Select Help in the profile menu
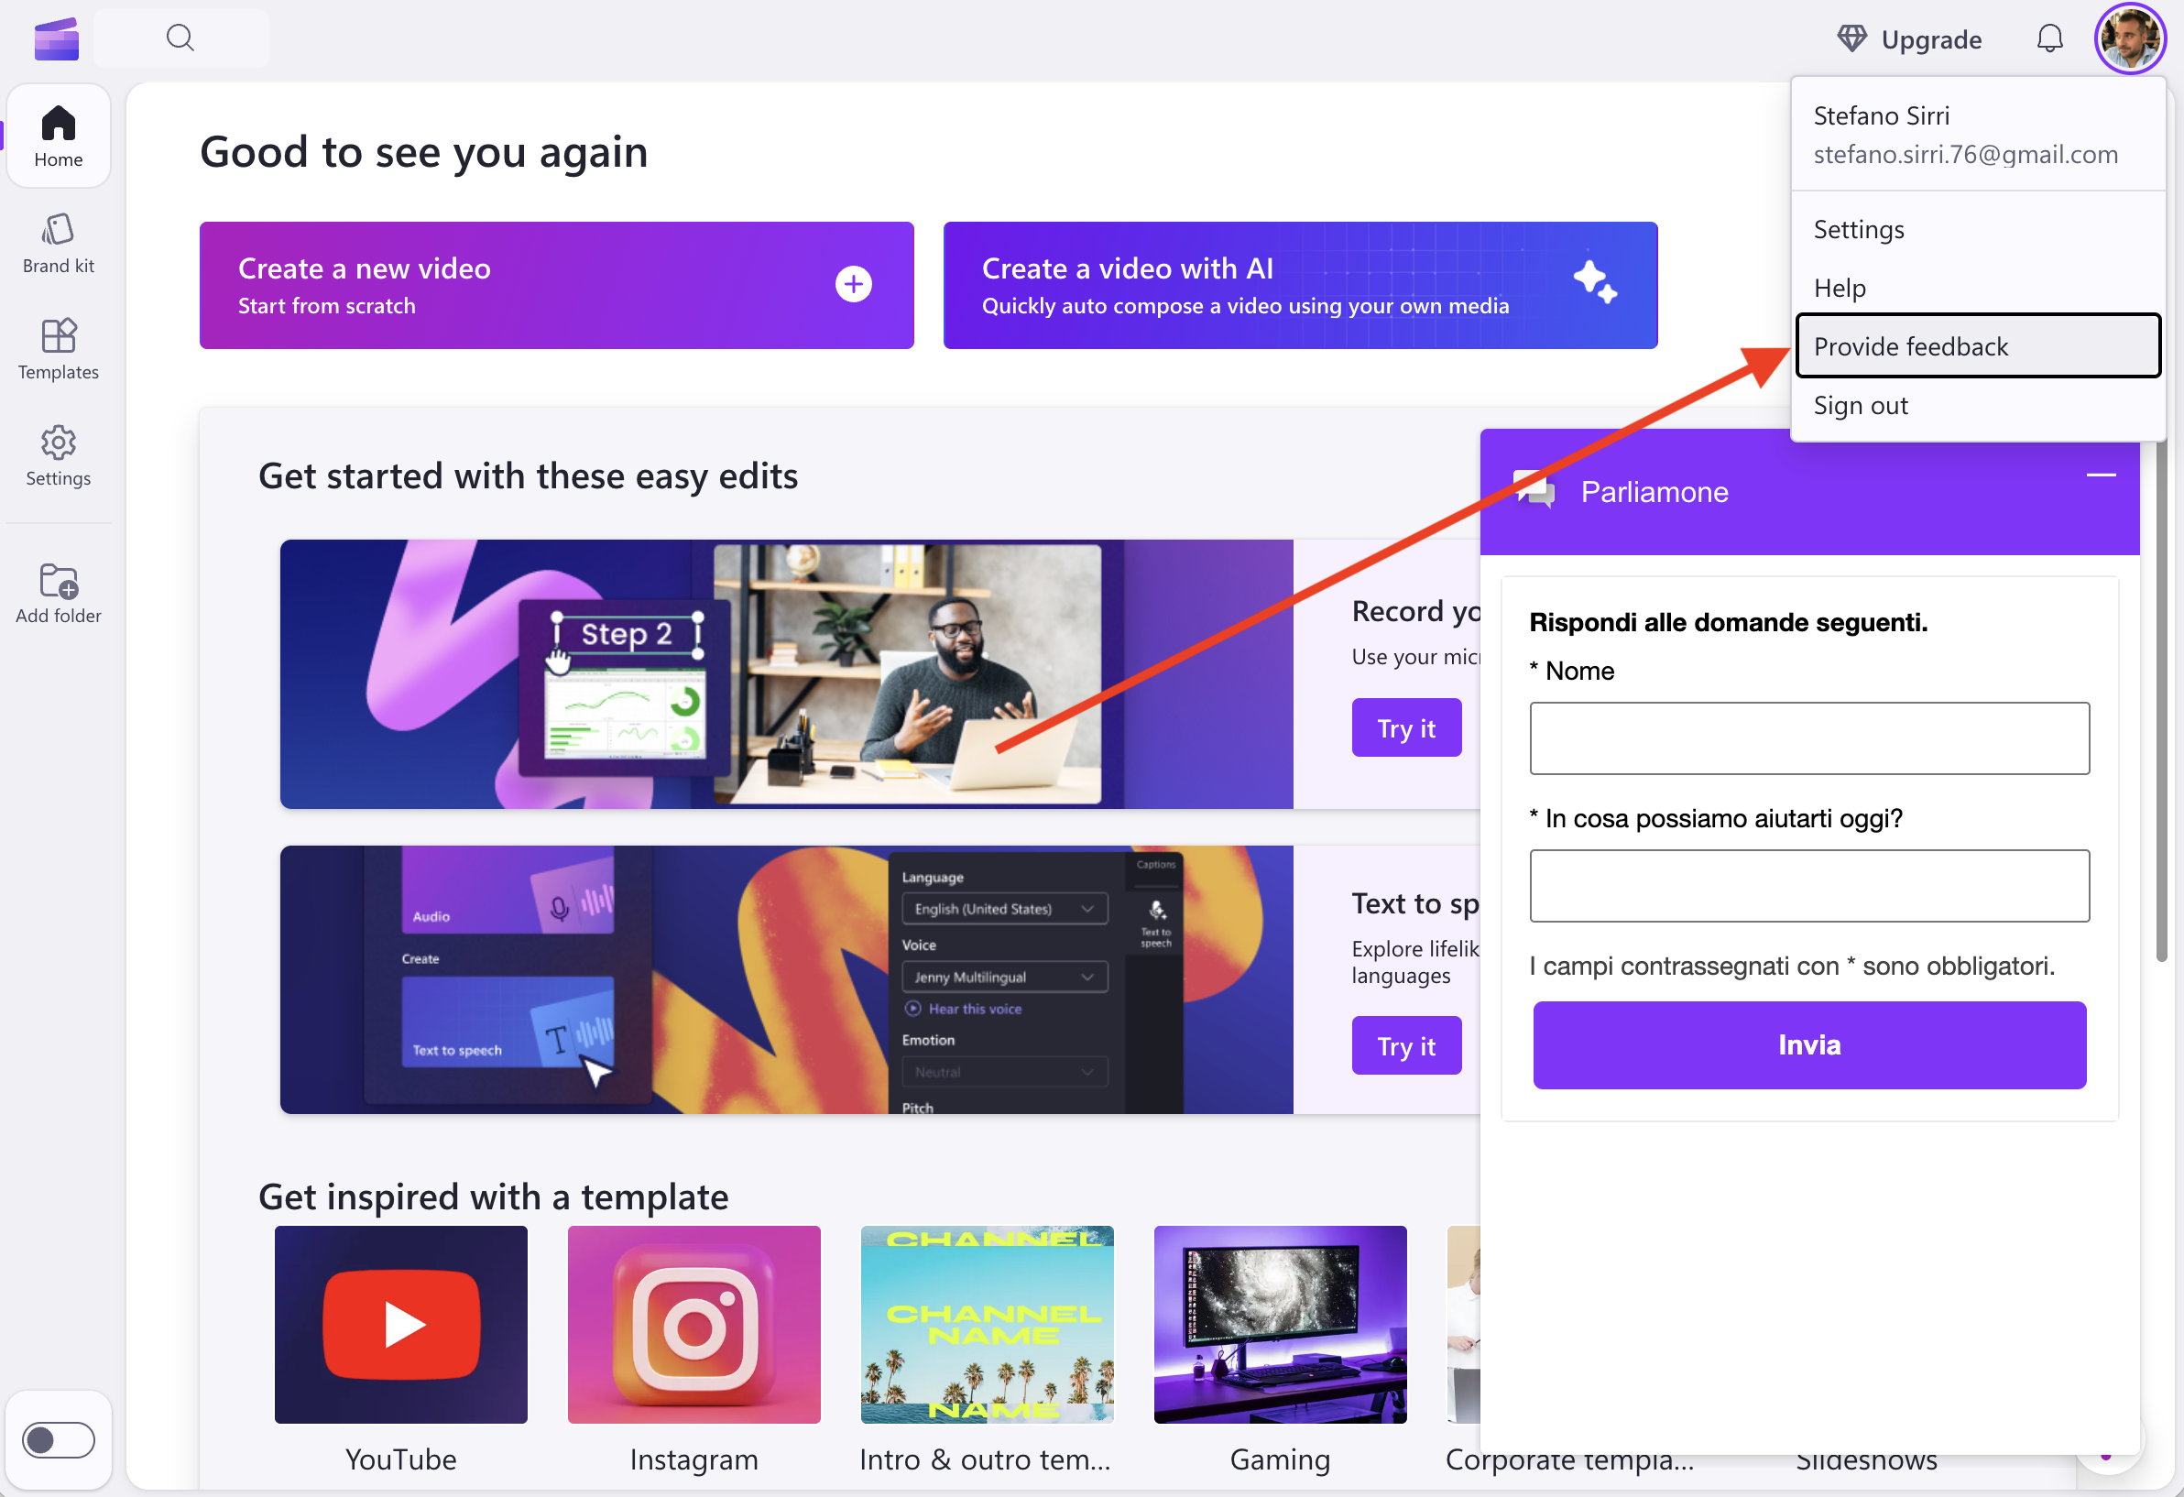The width and height of the screenshot is (2184, 1497). click(1977, 288)
